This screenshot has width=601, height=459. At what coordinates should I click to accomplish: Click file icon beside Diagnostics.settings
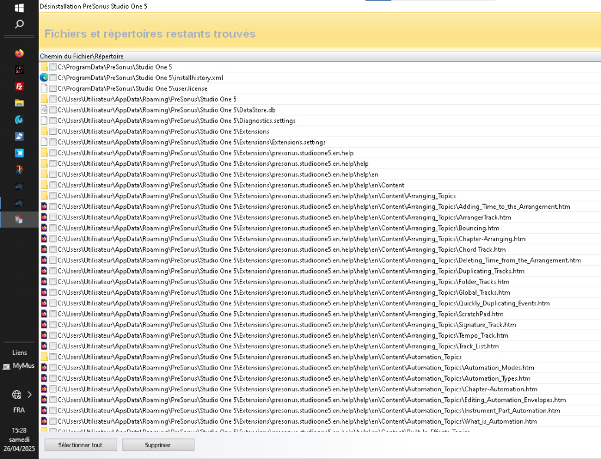coord(44,121)
